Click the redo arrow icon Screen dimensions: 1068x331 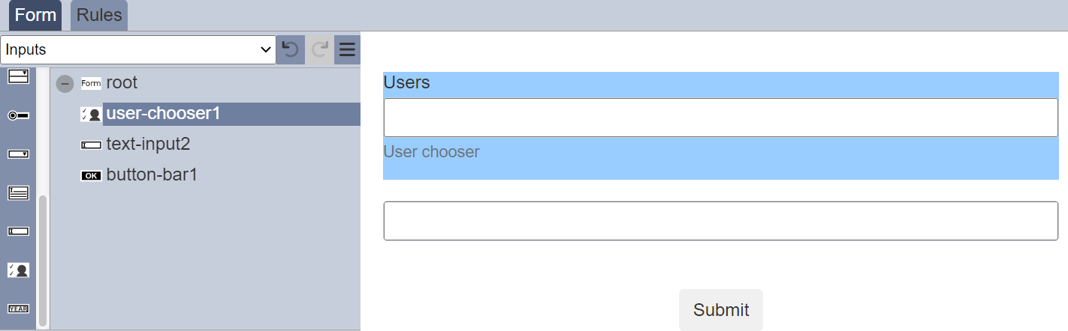click(319, 50)
